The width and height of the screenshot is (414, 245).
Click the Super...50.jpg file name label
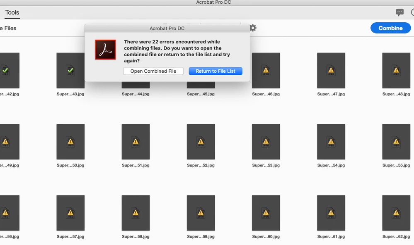click(70, 165)
